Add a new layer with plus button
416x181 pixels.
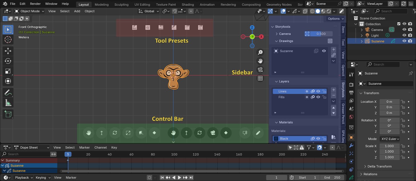click(334, 90)
